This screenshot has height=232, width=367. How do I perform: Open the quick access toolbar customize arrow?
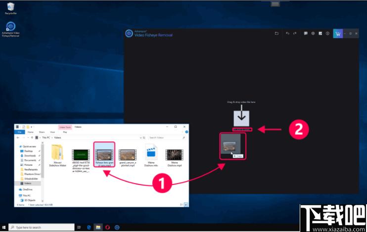point(31,127)
